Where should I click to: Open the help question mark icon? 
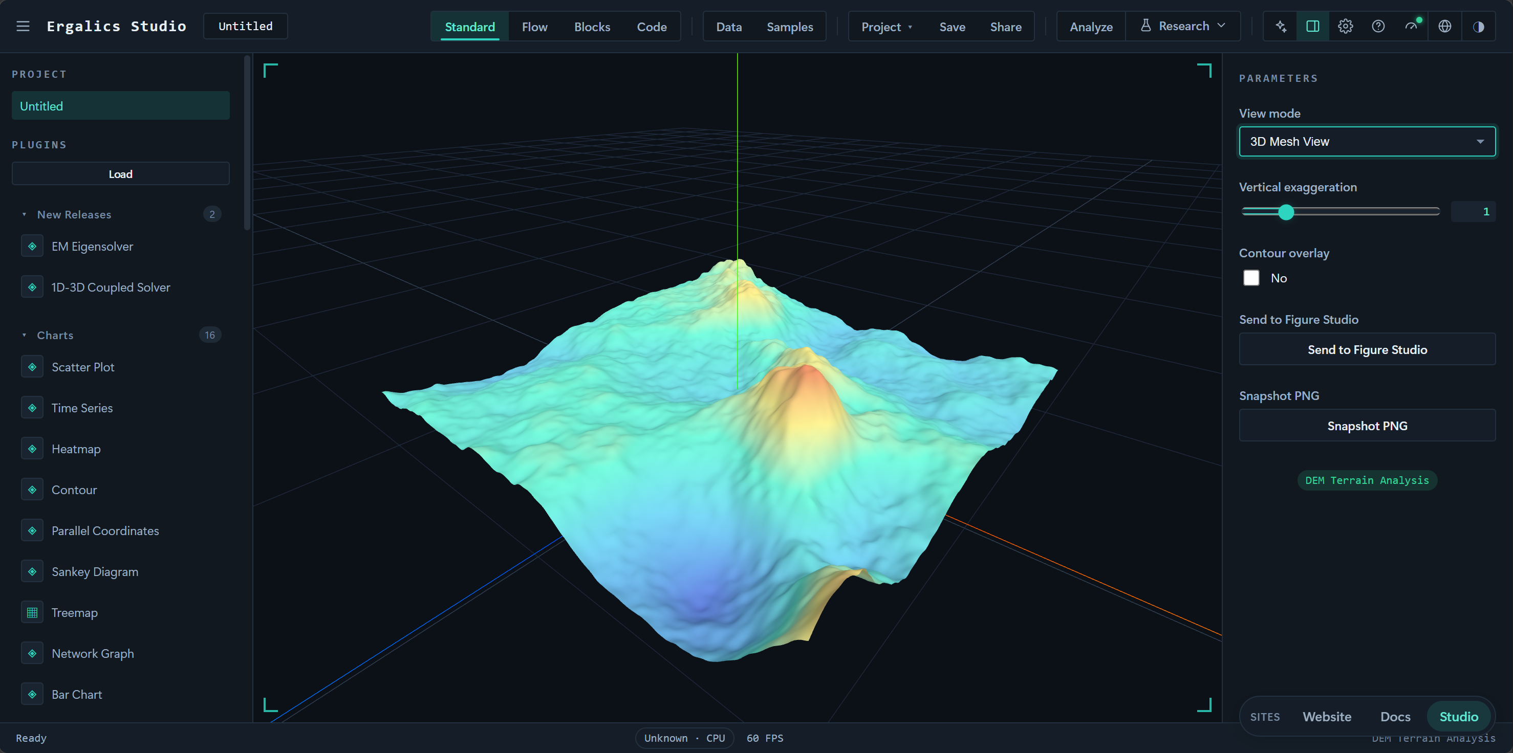1378,27
